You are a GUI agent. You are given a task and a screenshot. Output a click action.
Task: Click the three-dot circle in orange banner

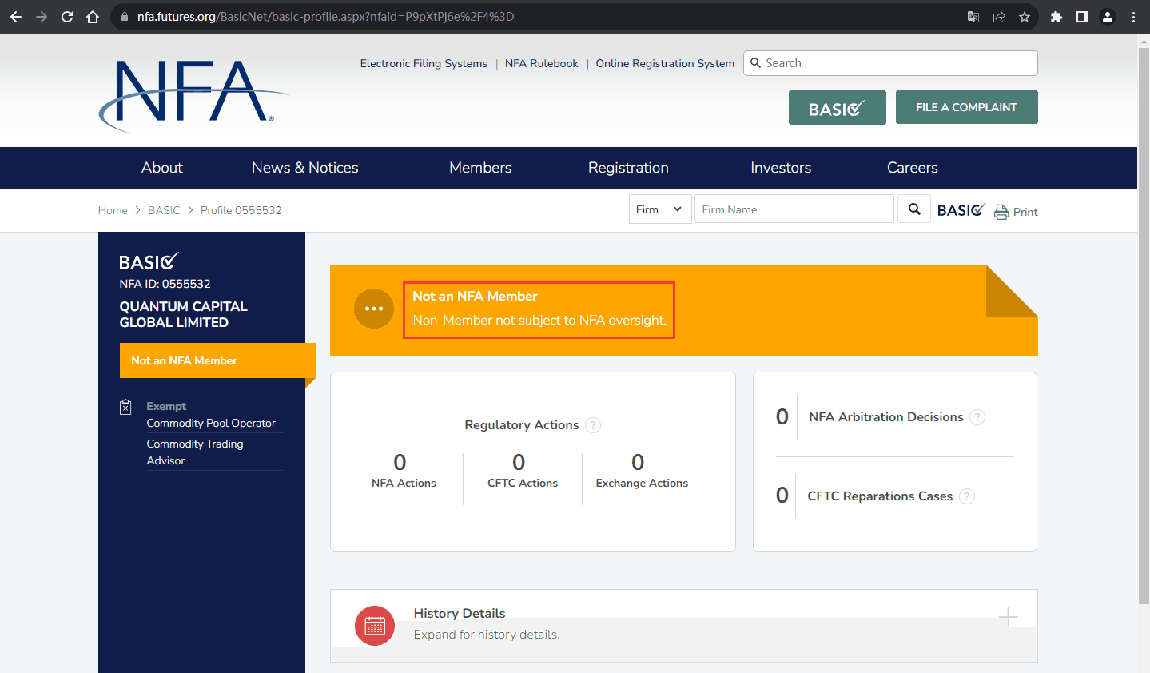pos(374,309)
